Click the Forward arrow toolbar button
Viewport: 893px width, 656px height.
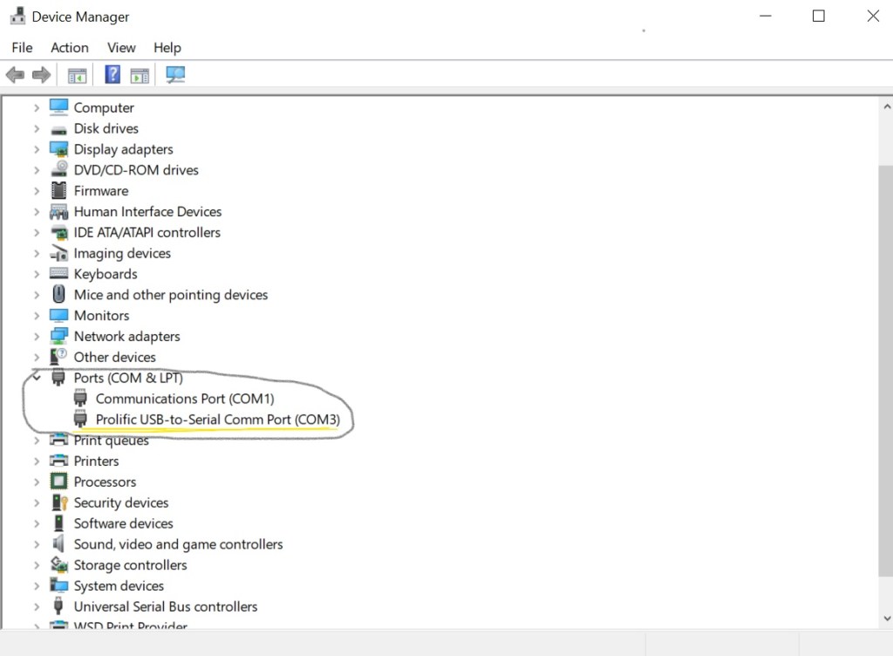(x=40, y=75)
